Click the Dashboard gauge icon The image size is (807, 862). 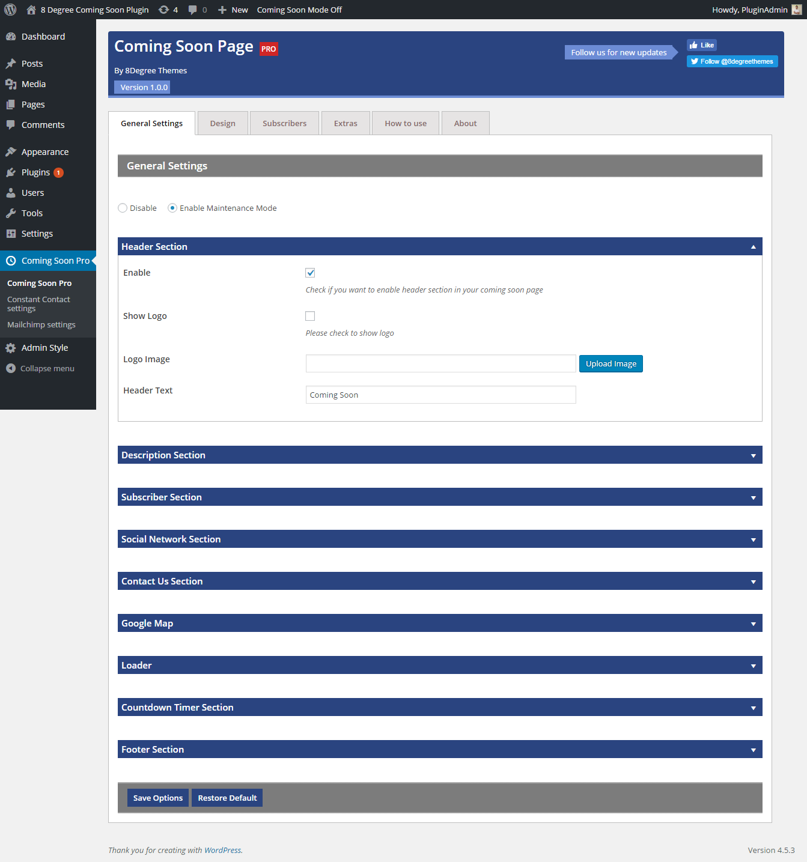click(11, 37)
